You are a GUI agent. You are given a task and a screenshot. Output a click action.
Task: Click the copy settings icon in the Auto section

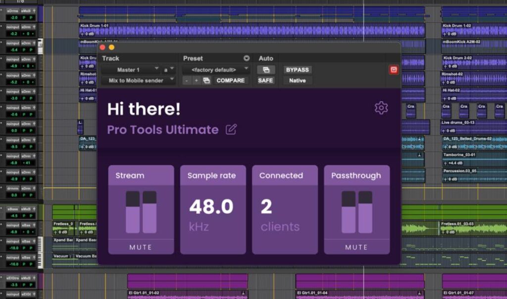266,69
